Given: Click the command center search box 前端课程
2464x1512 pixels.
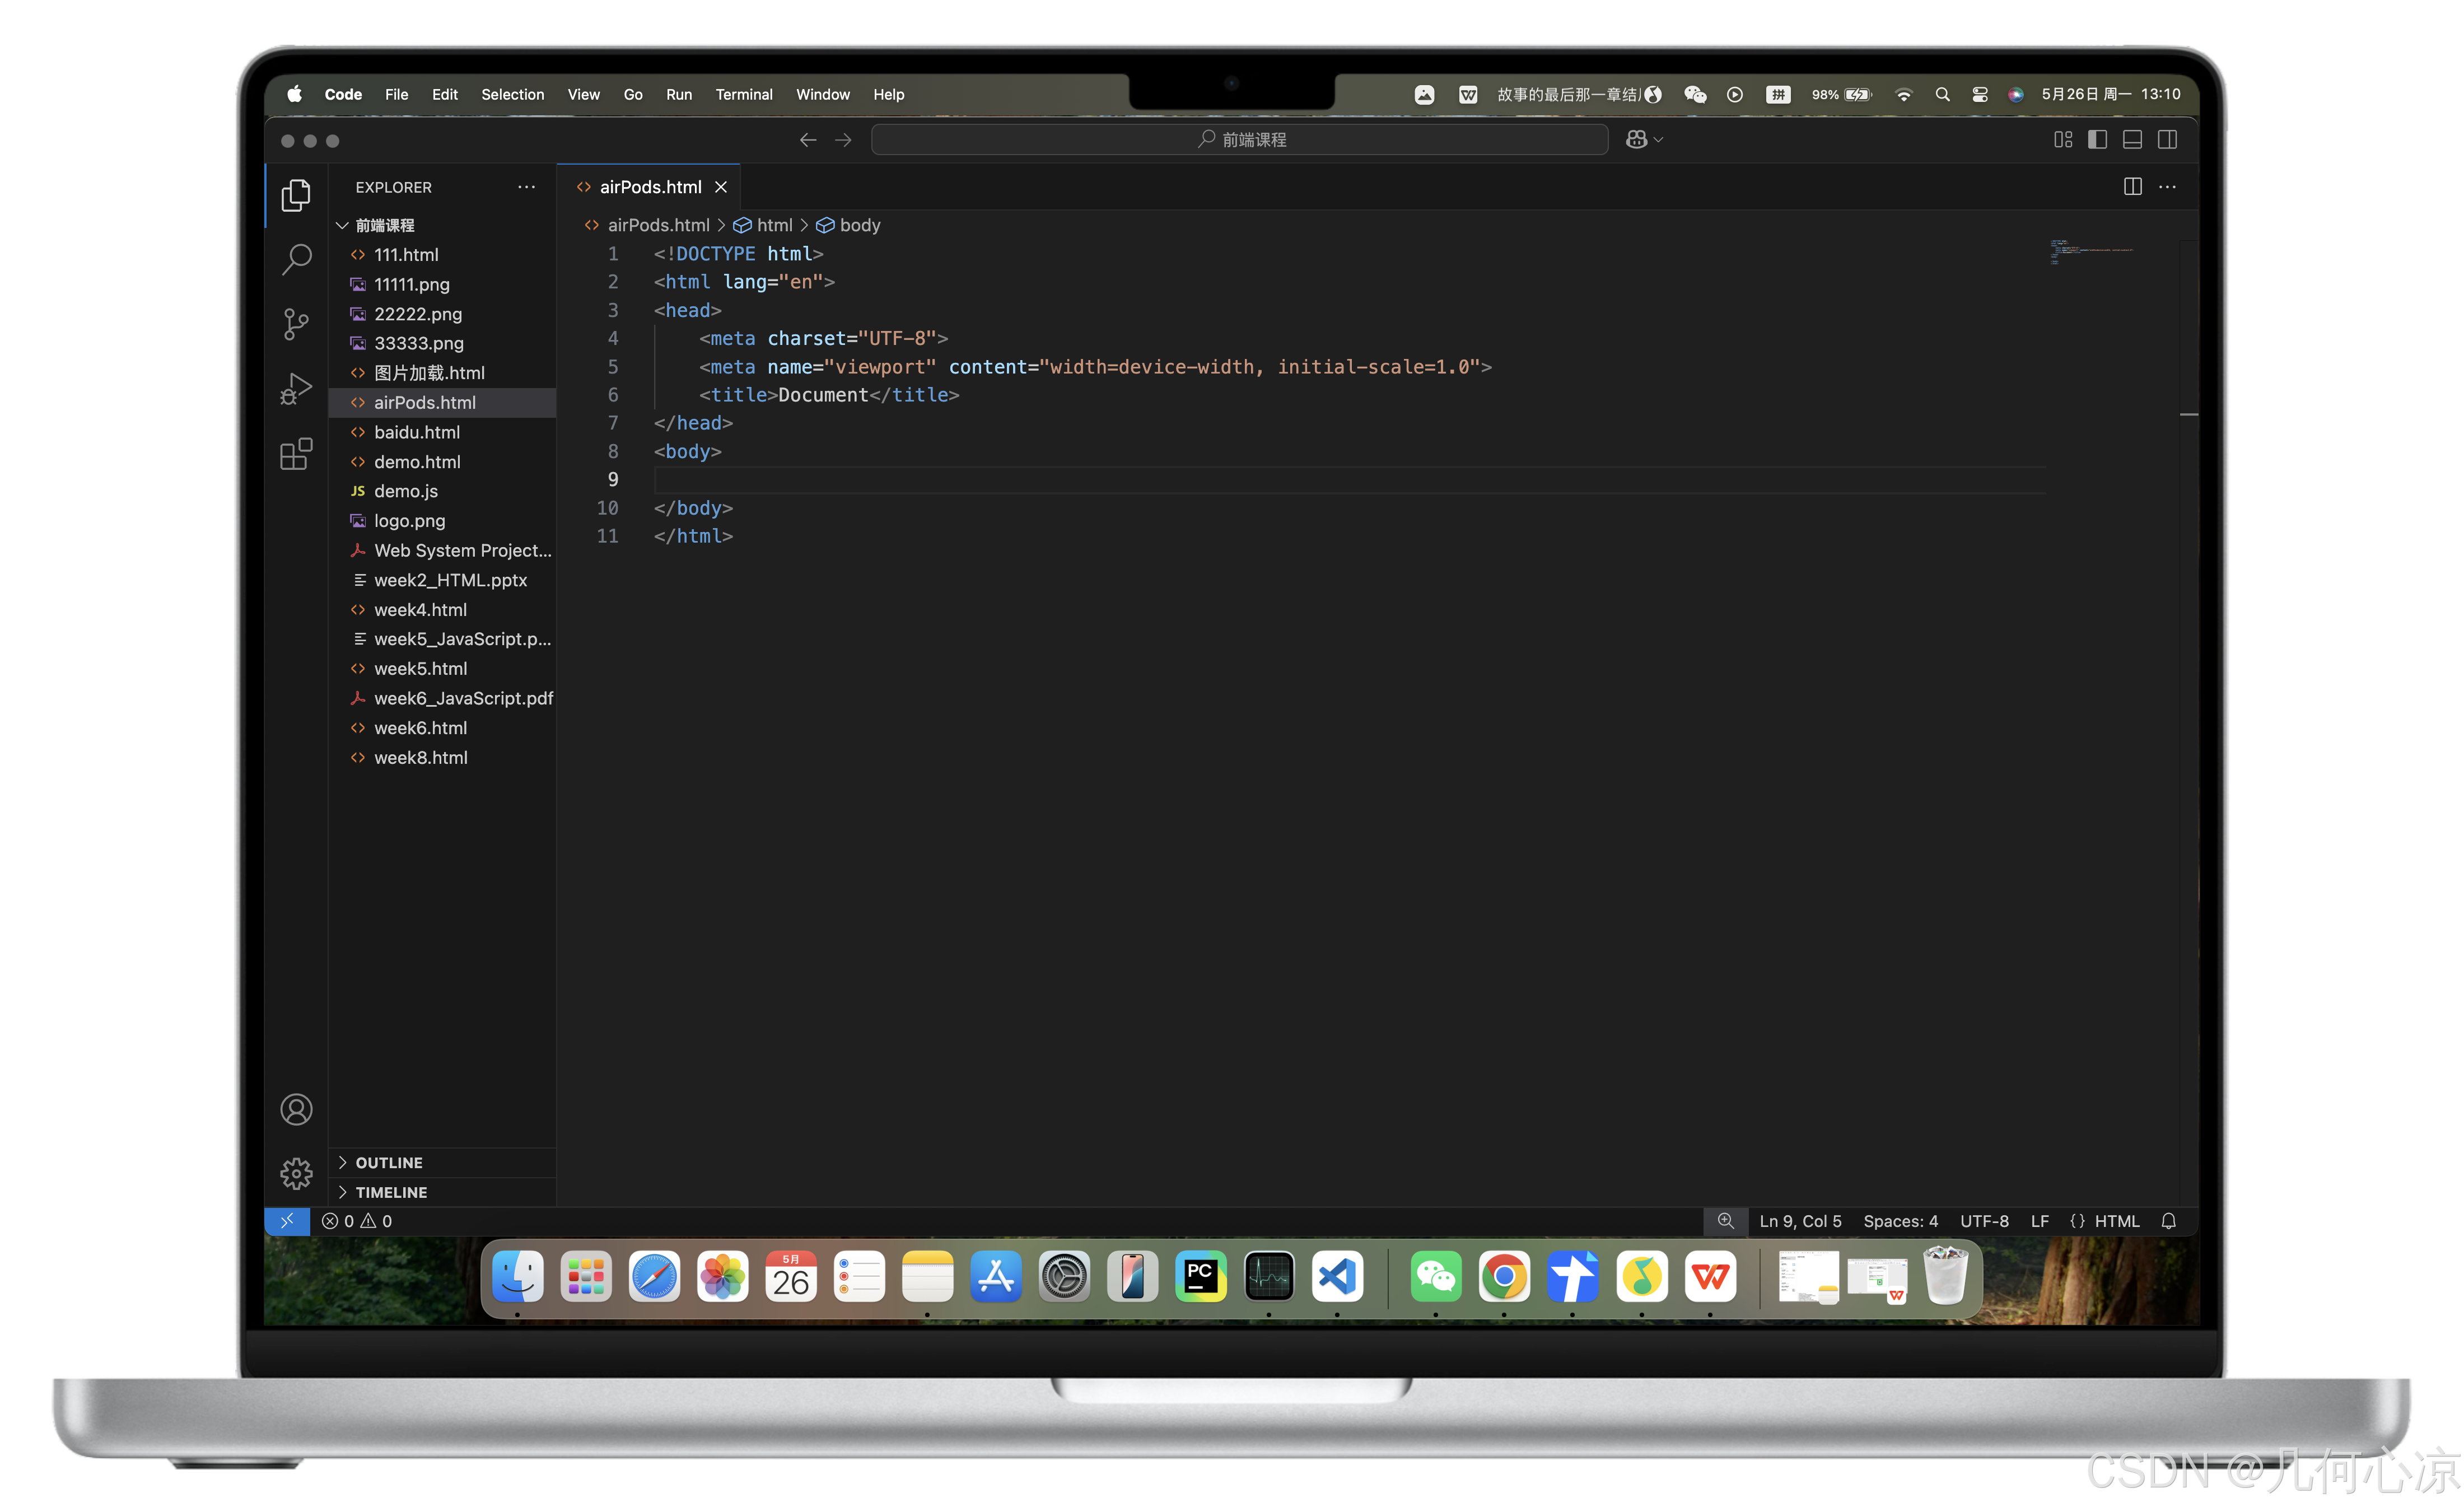Looking at the screenshot, I should point(1239,140).
